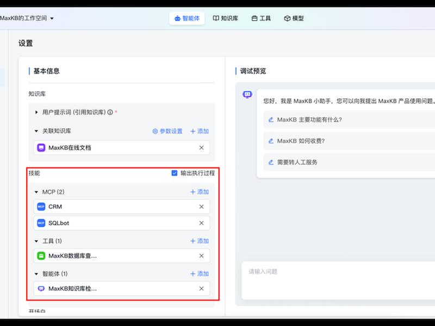Click the CRM entry text
The image size is (435, 326).
tap(55, 206)
